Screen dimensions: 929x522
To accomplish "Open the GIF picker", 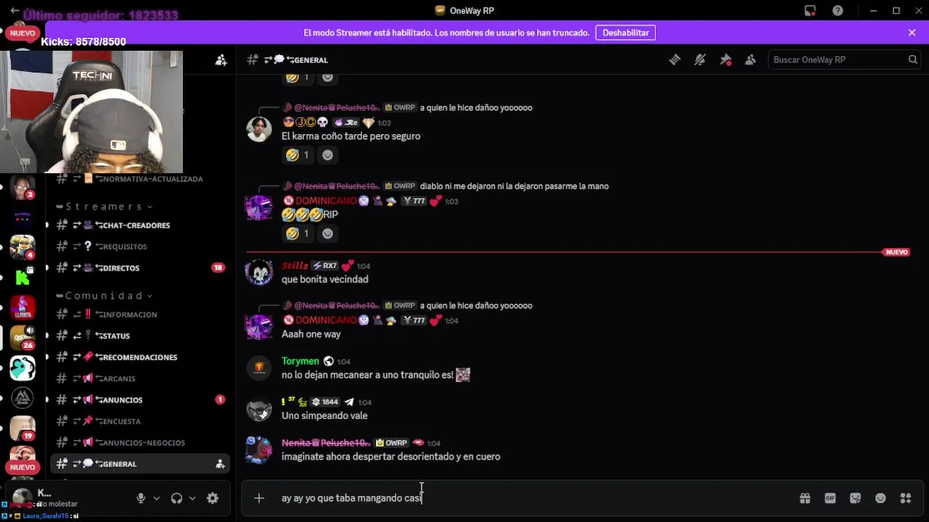I will [x=830, y=498].
